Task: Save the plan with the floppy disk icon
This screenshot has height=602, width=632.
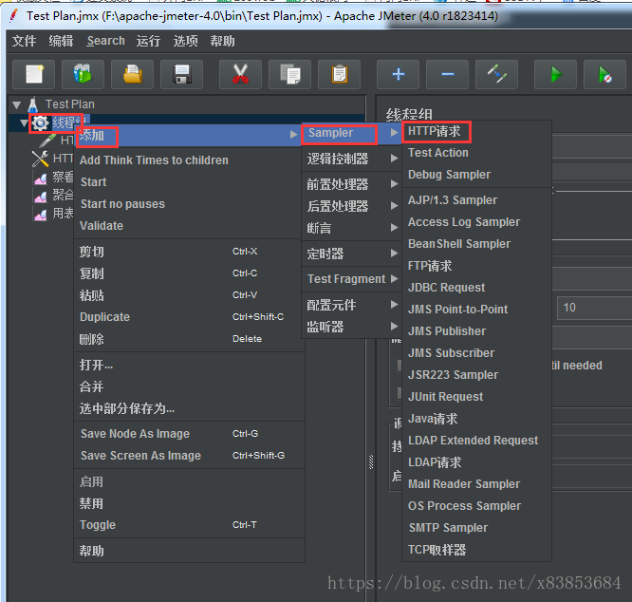Action: (x=182, y=74)
